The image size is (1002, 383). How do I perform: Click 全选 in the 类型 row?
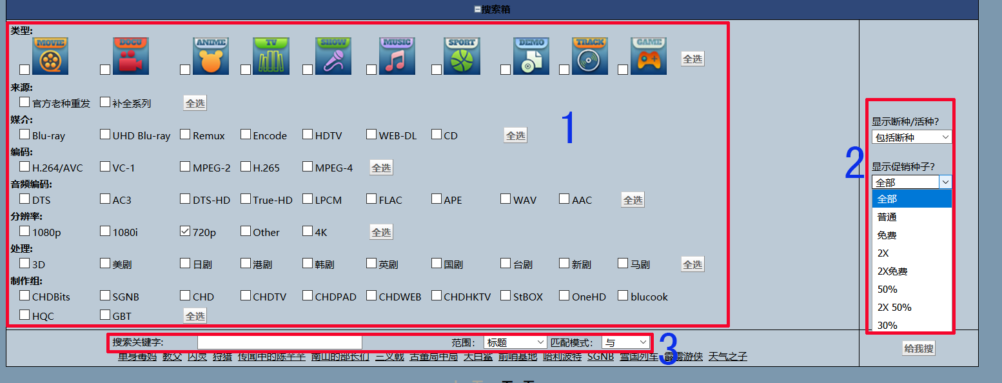[693, 59]
